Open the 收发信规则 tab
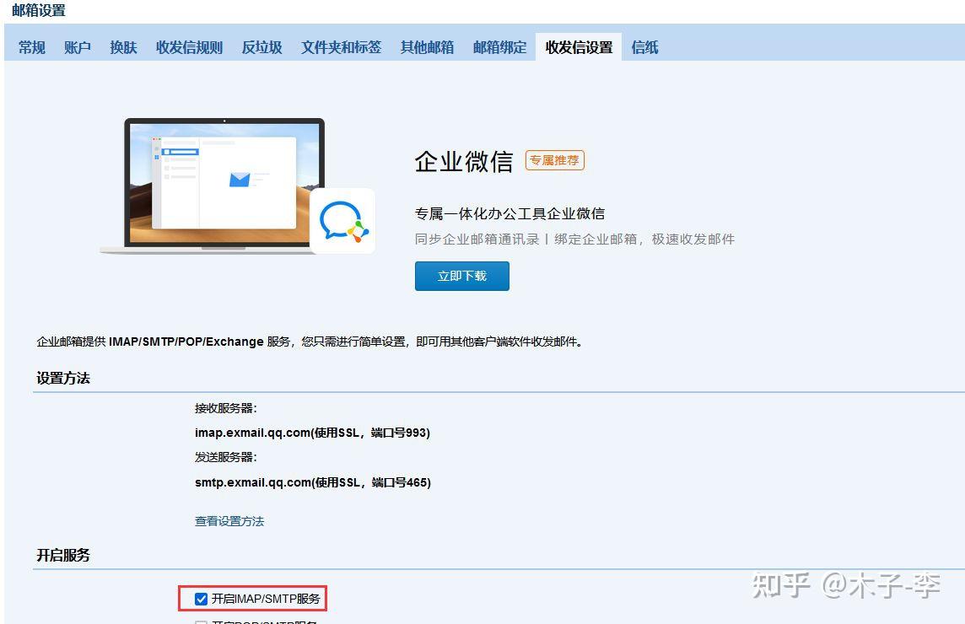The width and height of the screenshot is (965, 624). point(189,47)
